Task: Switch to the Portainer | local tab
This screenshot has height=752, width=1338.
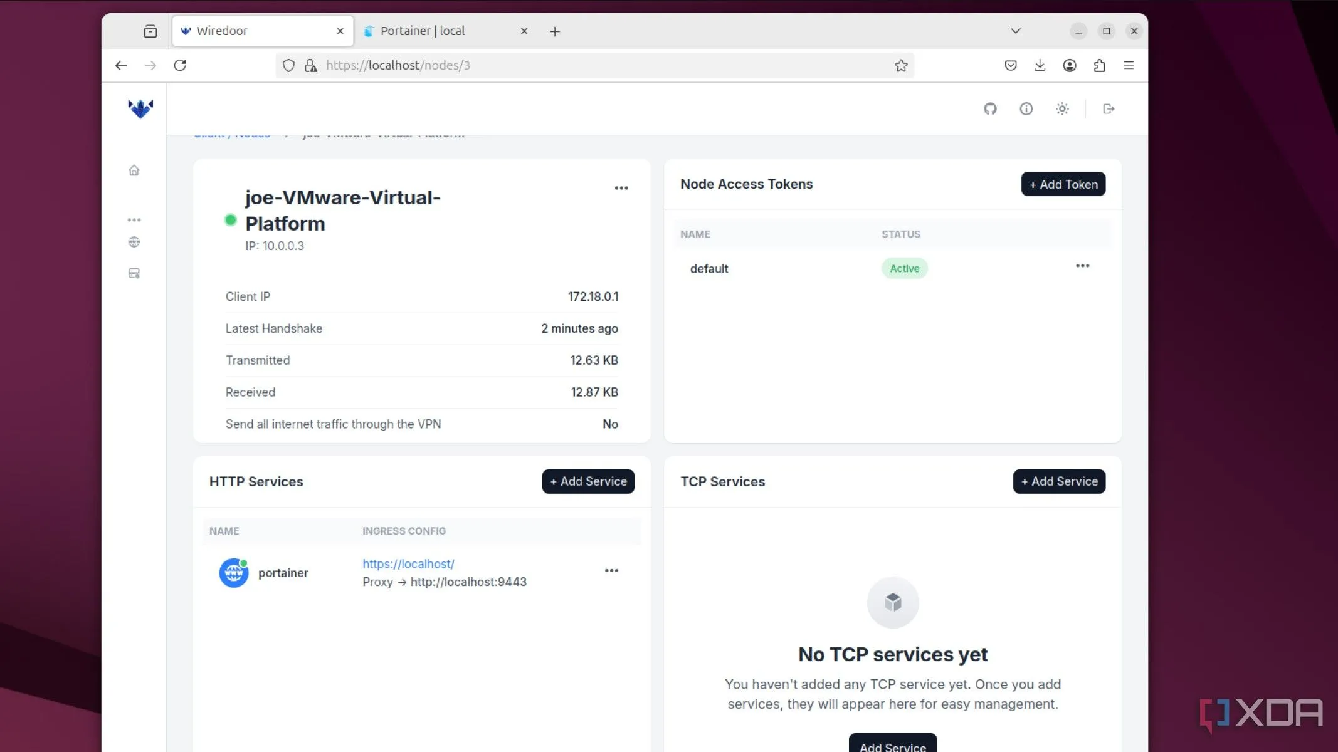Action: tap(446, 31)
